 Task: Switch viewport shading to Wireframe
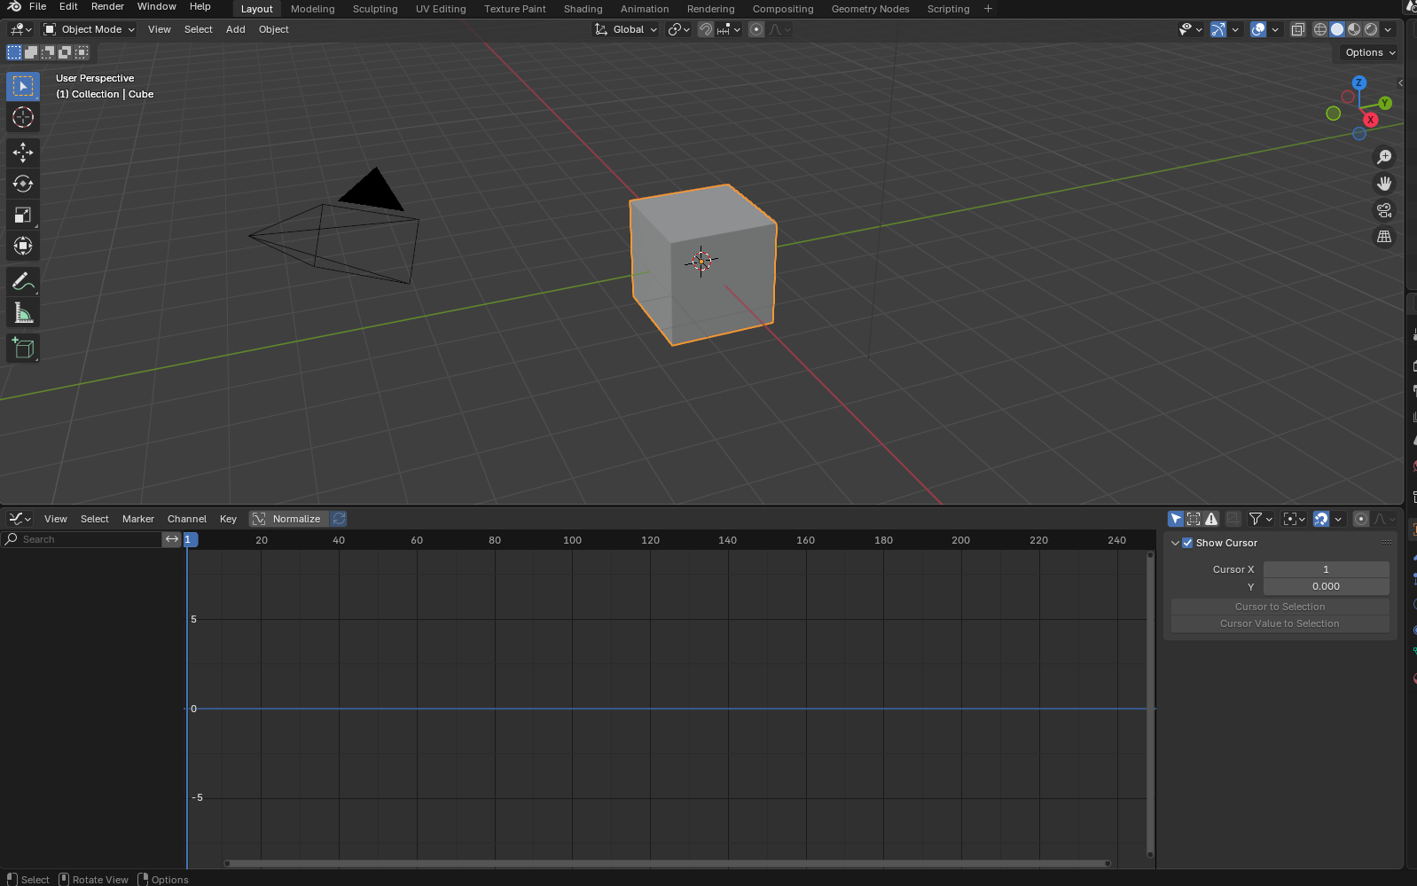coord(1320,29)
